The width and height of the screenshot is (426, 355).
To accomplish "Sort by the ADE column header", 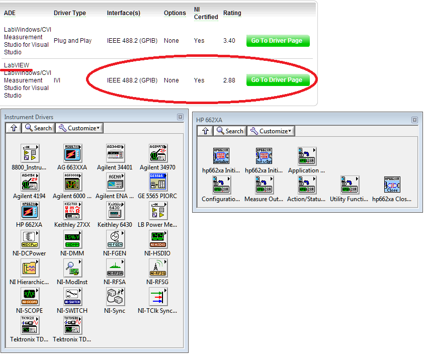I will pyautogui.click(x=10, y=13).
